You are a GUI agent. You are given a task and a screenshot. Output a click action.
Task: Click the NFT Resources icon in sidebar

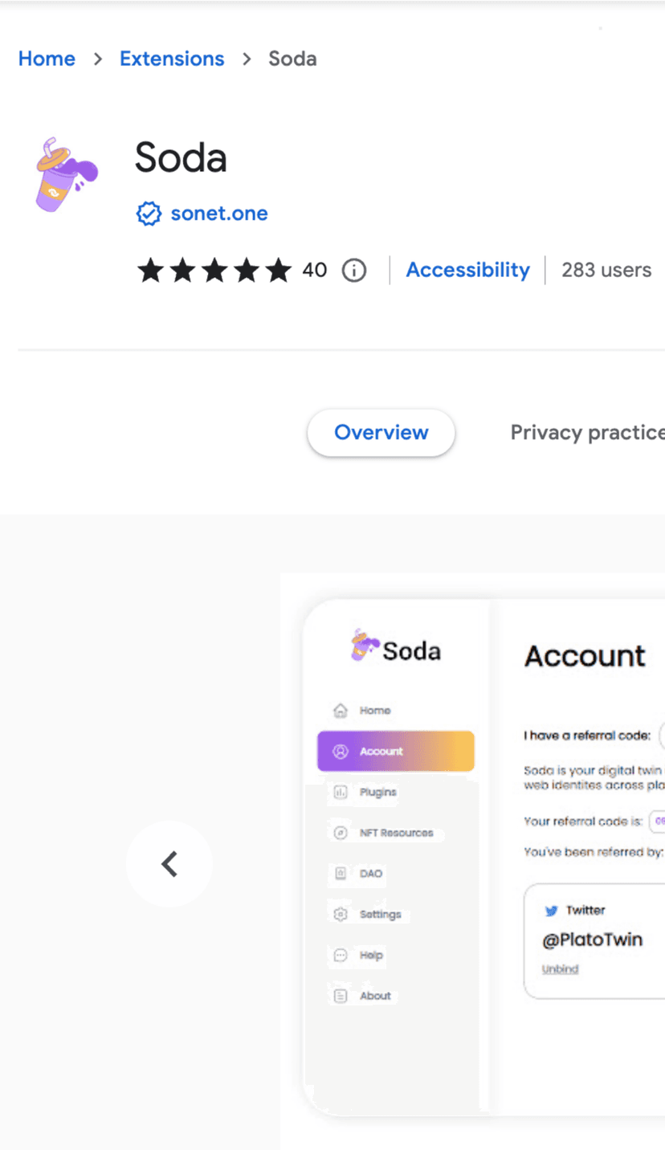[341, 834]
